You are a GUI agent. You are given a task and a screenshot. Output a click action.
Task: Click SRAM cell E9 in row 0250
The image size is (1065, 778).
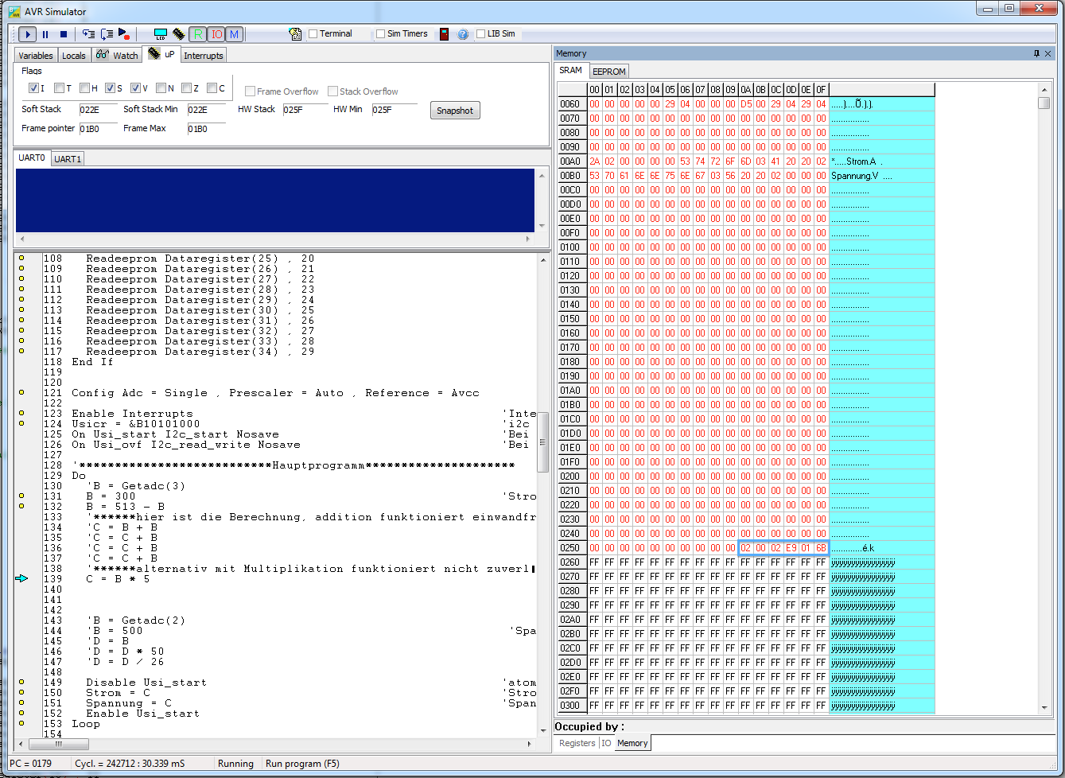(791, 548)
